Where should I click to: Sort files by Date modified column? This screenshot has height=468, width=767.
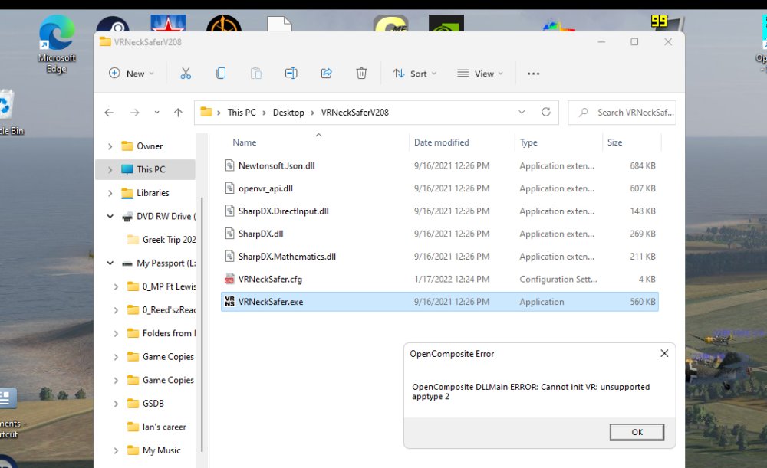[x=441, y=142]
